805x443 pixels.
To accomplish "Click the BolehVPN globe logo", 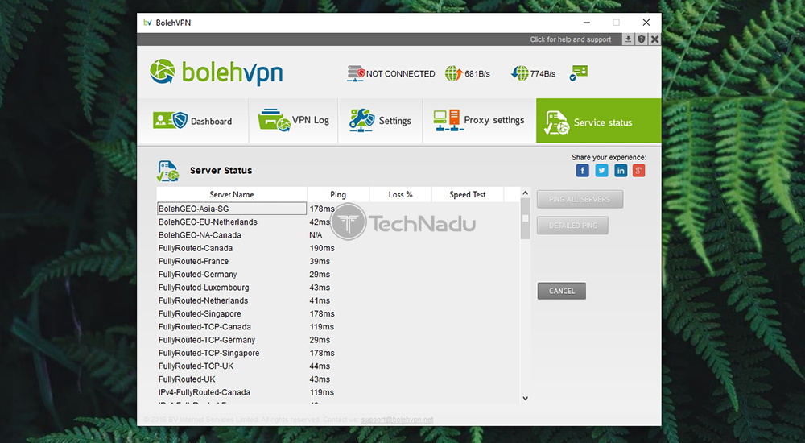I will tap(163, 72).
